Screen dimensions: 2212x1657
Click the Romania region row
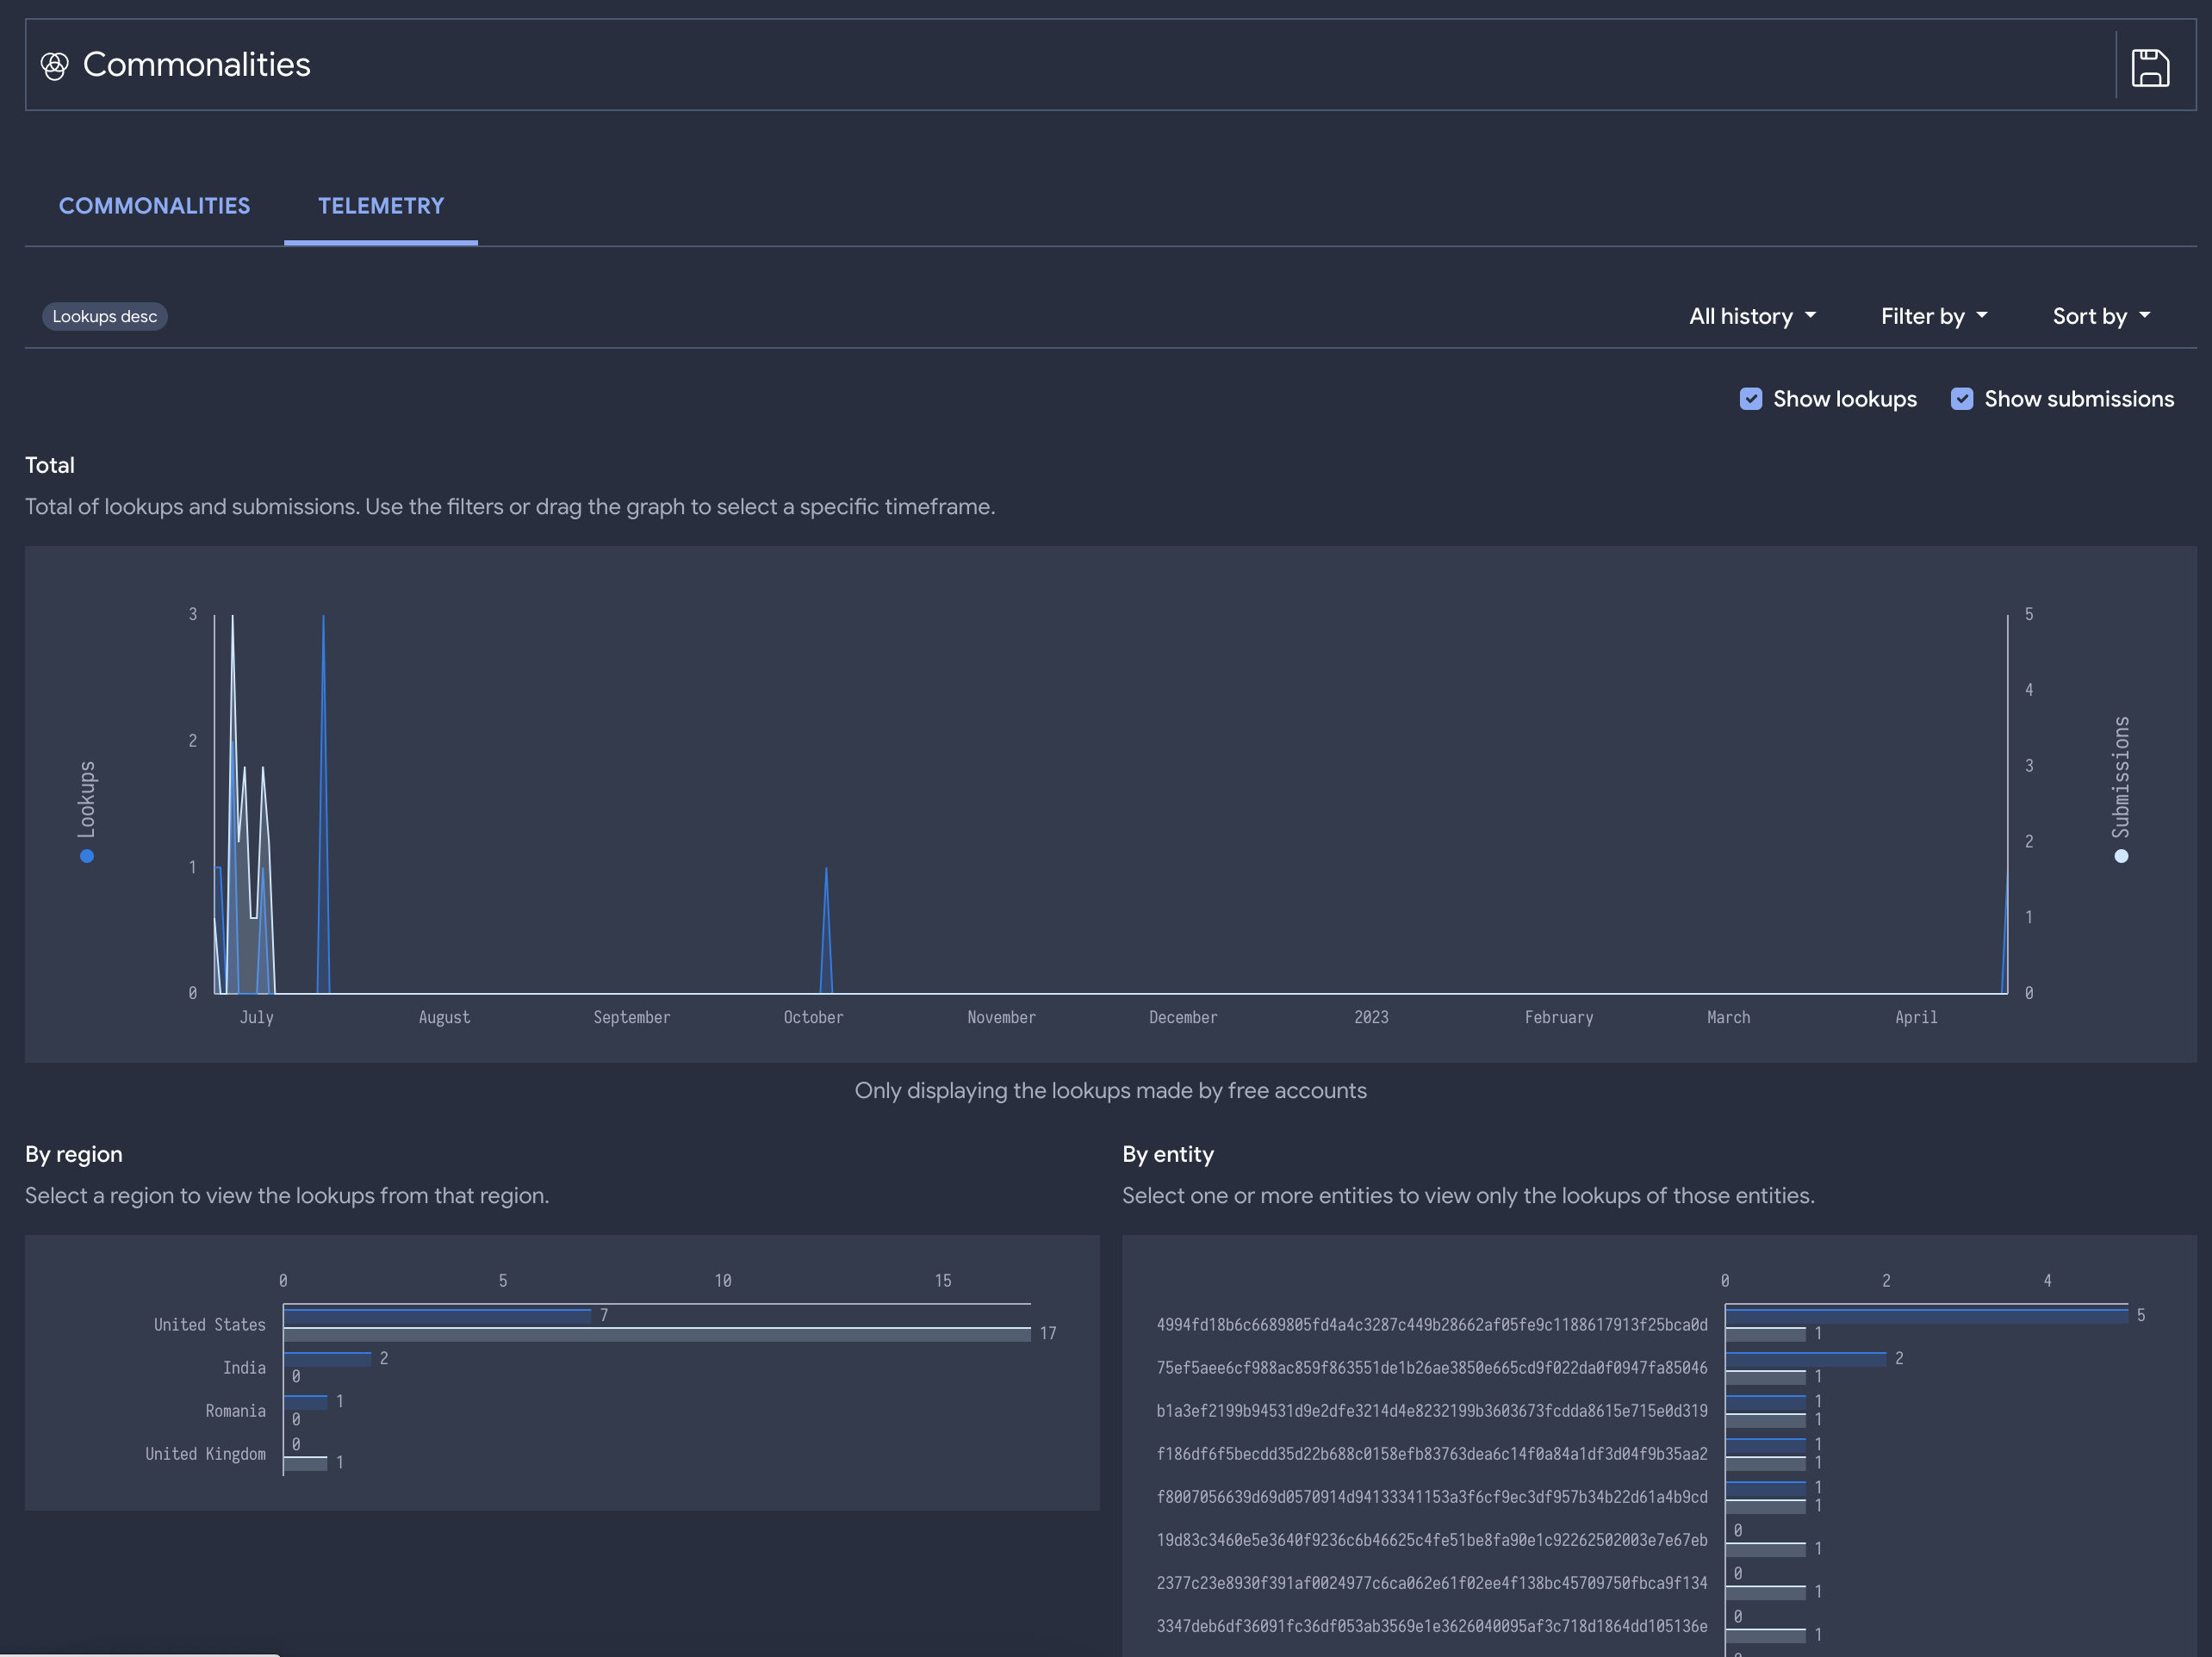coord(235,1411)
